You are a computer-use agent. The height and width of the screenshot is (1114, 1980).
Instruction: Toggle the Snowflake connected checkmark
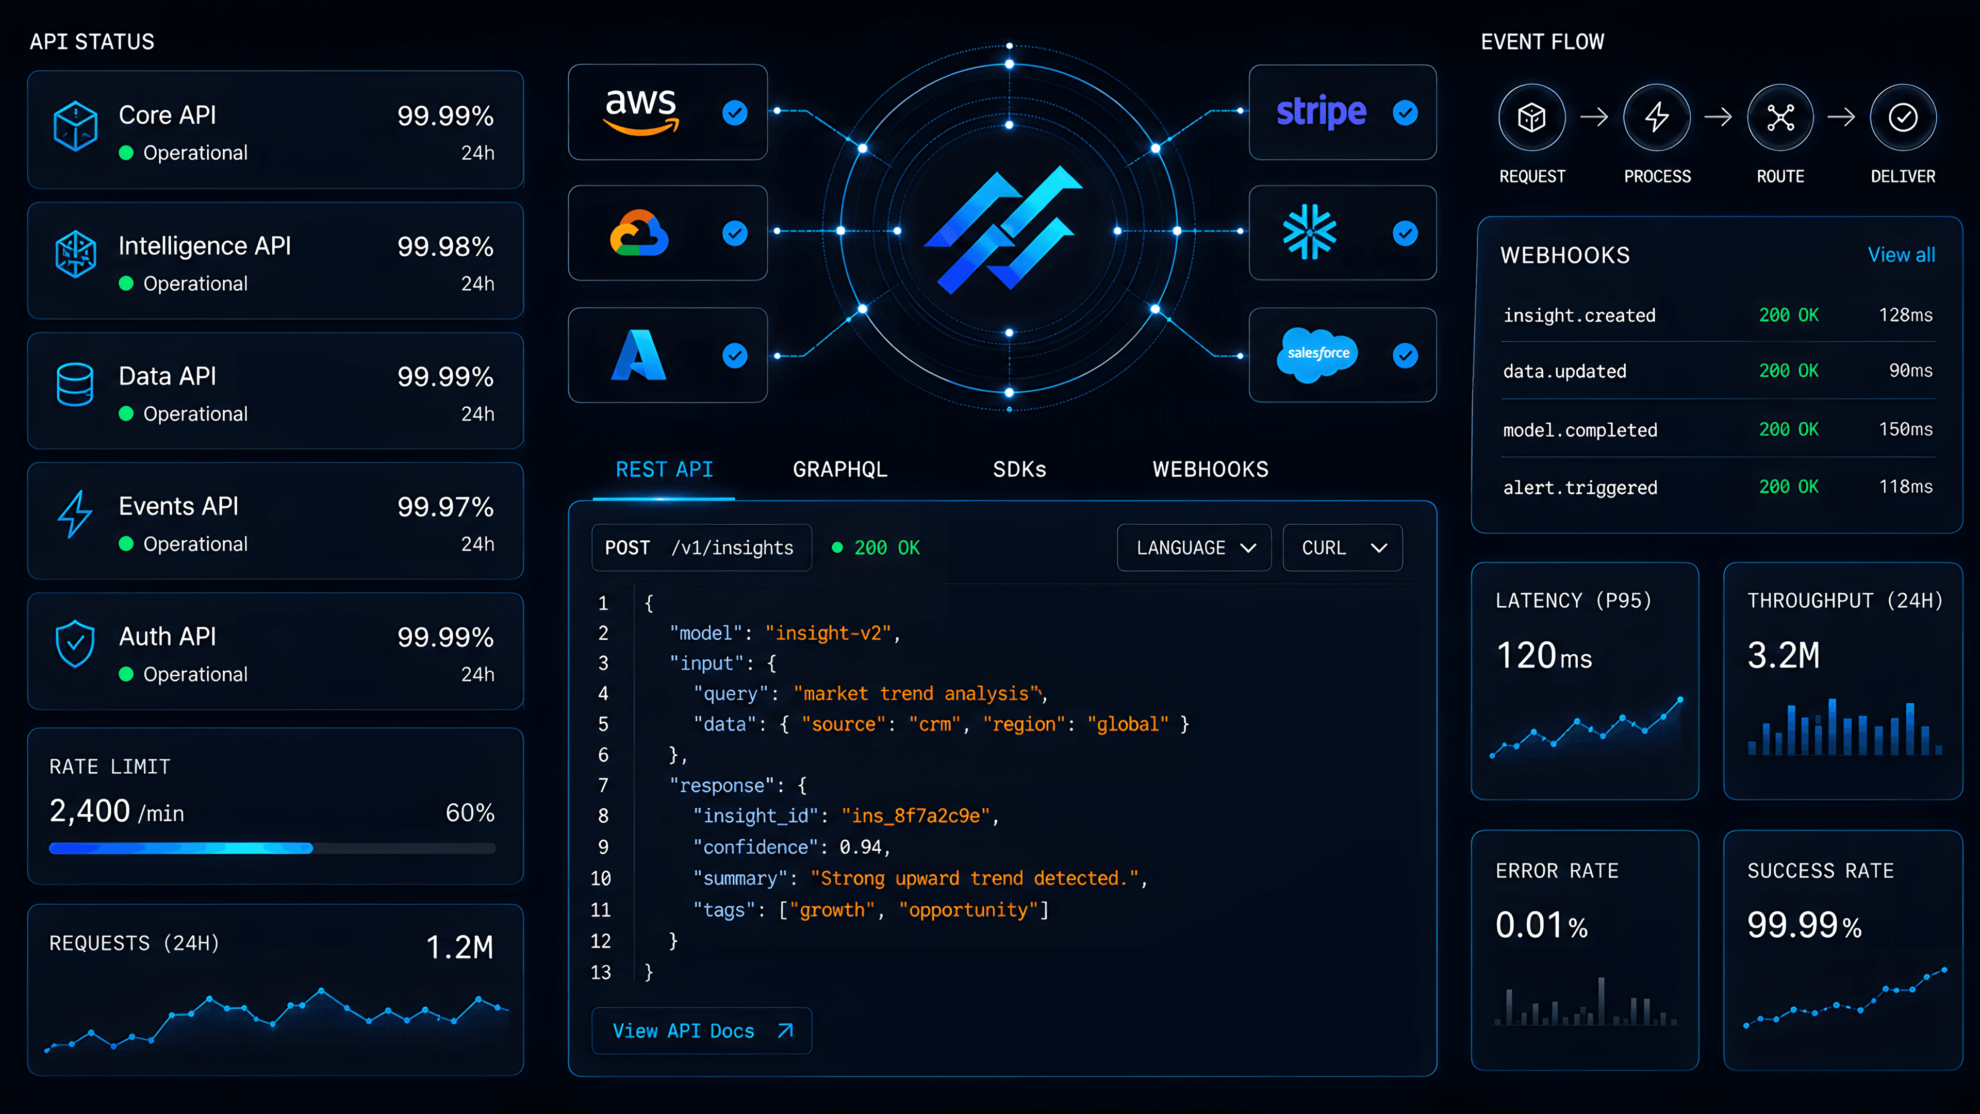point(1405,234)
